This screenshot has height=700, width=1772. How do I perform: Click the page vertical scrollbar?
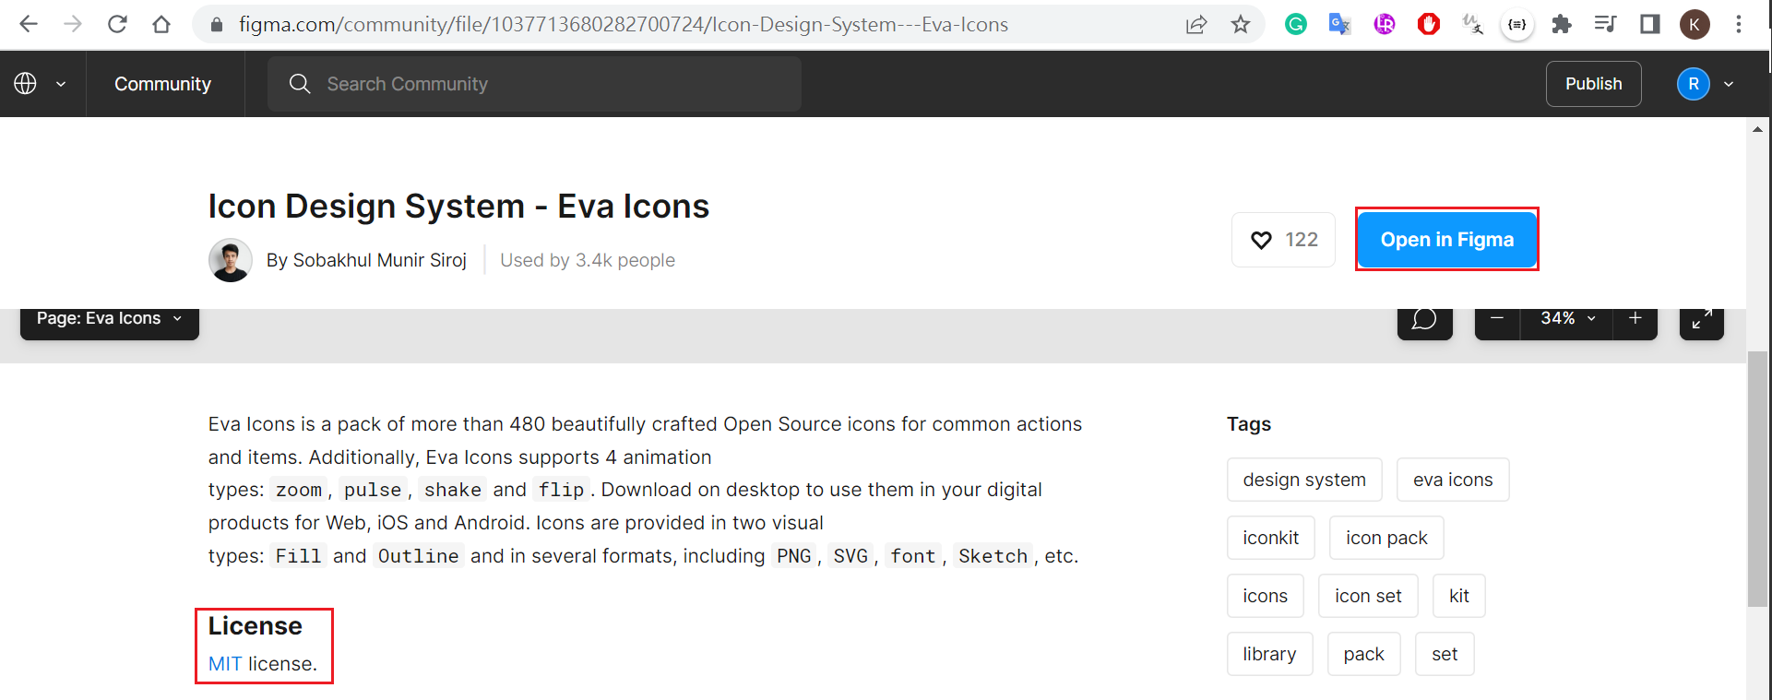coord(1757,480)
